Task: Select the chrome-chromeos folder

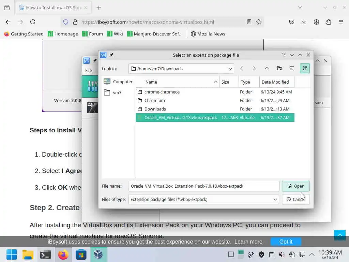Action: coord(215,92)
